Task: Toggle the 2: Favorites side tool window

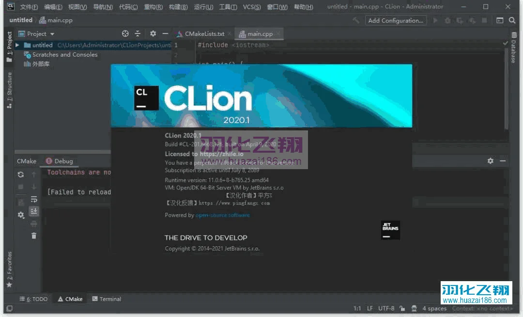Action: (9, 269)
